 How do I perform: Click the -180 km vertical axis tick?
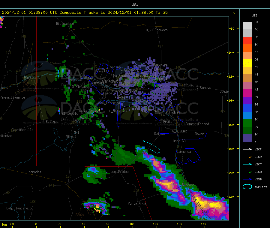click(x=231, y=149)
